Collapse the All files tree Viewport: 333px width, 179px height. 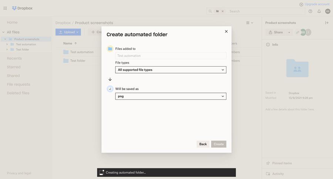(3, 32)
